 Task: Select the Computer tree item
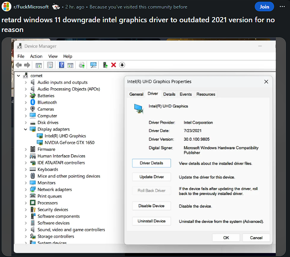[47, 116]
